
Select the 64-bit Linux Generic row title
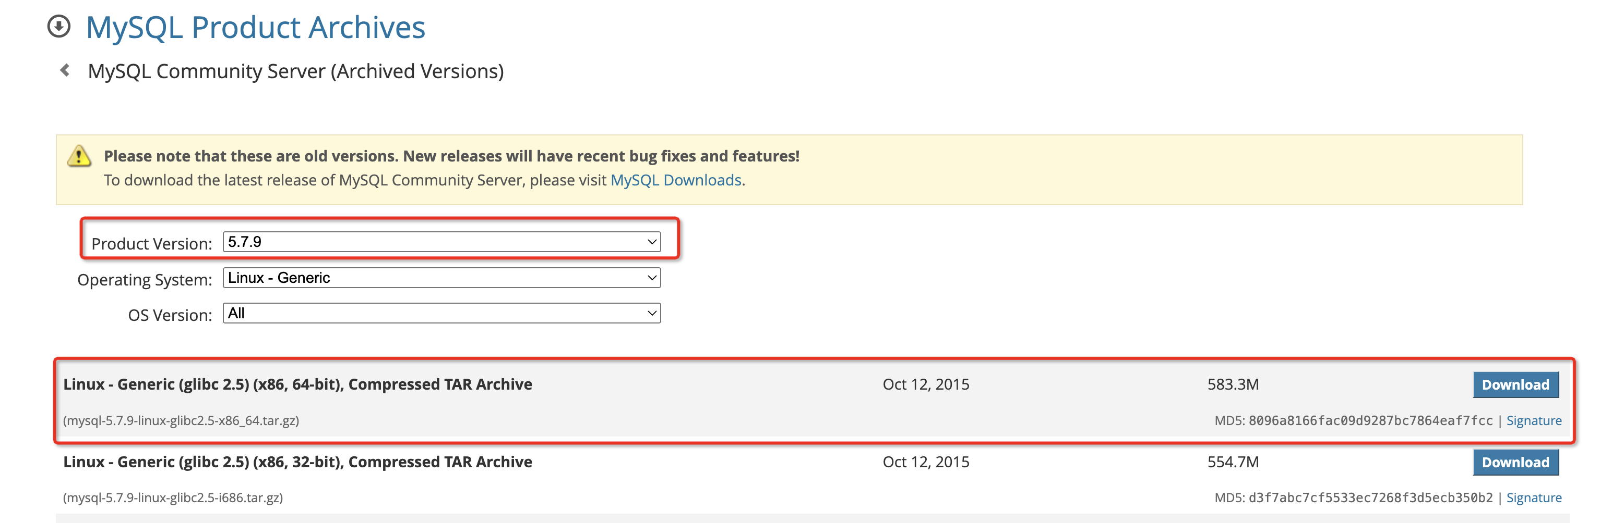tap(297, 384)
